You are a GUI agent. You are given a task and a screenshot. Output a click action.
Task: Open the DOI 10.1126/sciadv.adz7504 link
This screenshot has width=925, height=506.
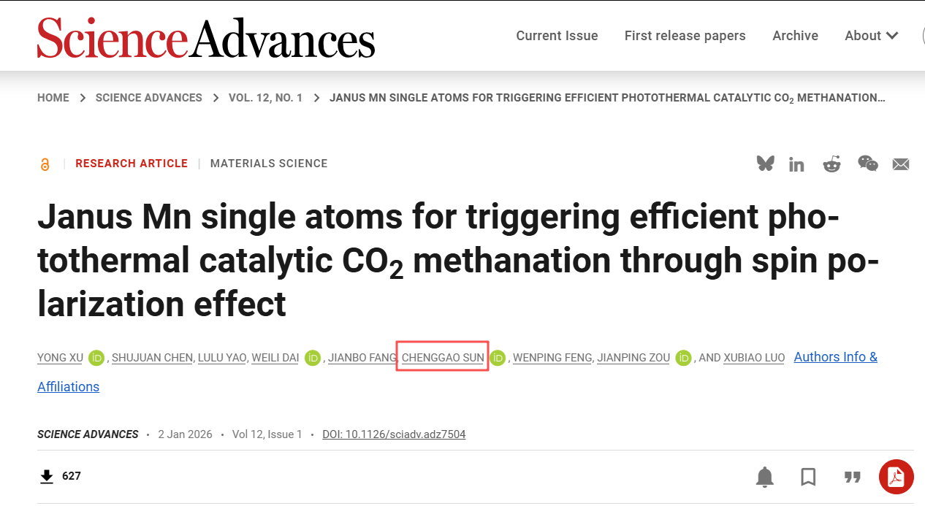coord(394,434)
